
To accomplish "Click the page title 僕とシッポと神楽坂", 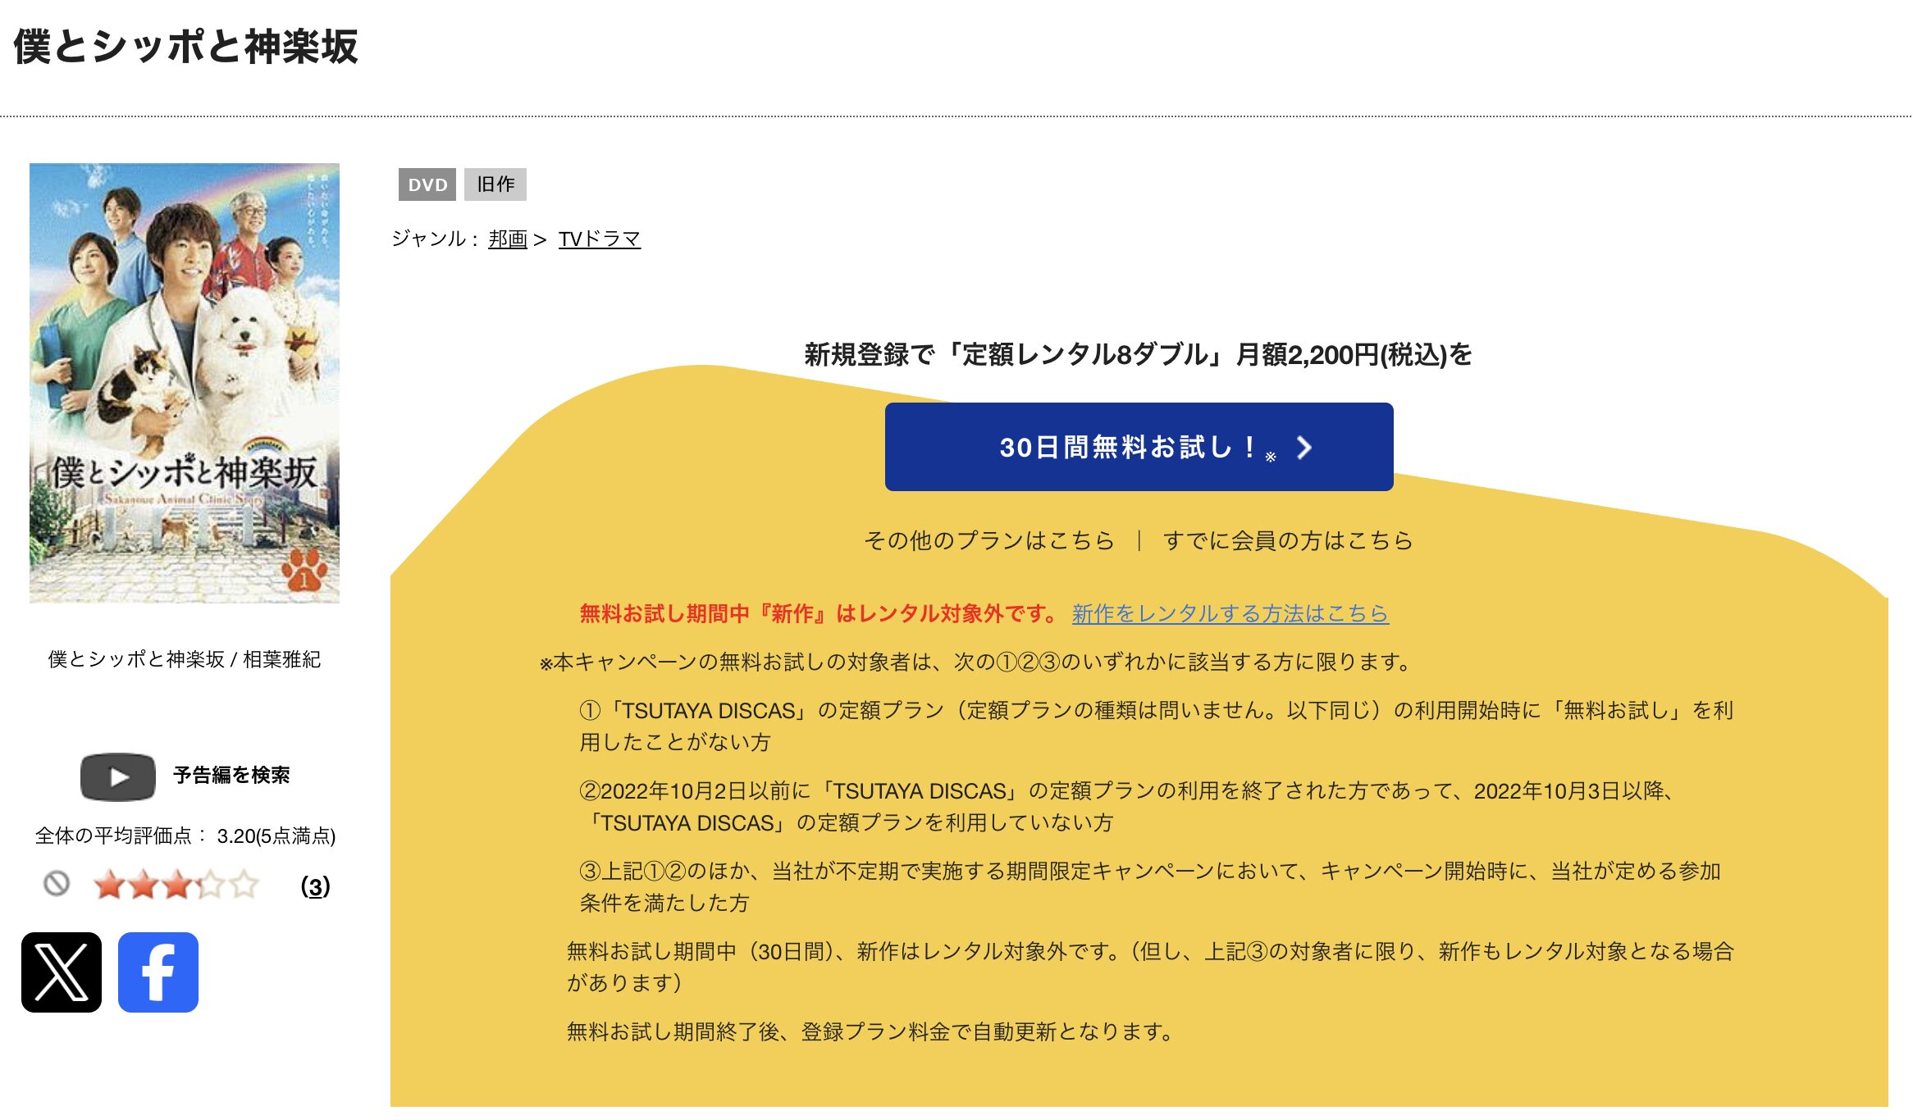I will 186,46.
